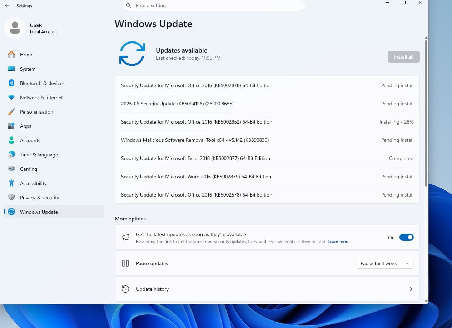Open the Update history row
The width and height of the screenshot is (452, 328).
click(x=267, y=289)
